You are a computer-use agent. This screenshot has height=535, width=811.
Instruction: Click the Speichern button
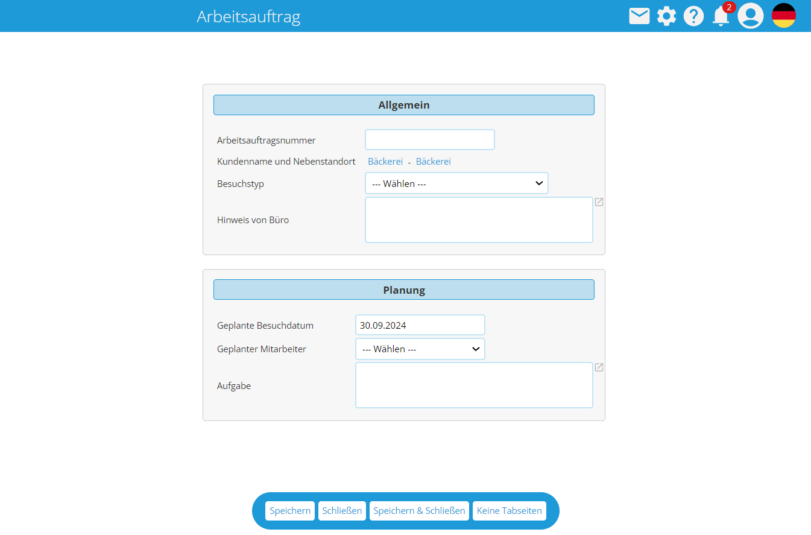tap(290, 510)
